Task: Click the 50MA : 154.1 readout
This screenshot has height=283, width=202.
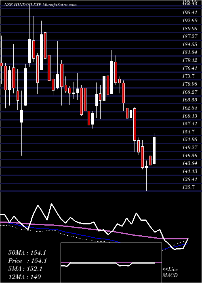Action: coord(27,253)
